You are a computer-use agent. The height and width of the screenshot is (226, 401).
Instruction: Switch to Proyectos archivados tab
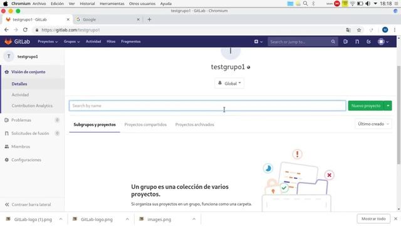pos(195,124)
